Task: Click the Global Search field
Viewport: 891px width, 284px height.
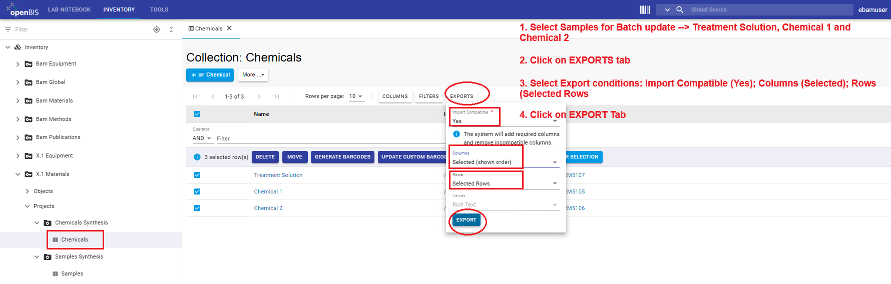Action: [x=770, y=9]
